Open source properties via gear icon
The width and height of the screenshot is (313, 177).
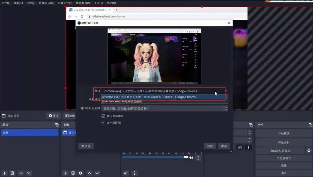click(x=81, y=173)
